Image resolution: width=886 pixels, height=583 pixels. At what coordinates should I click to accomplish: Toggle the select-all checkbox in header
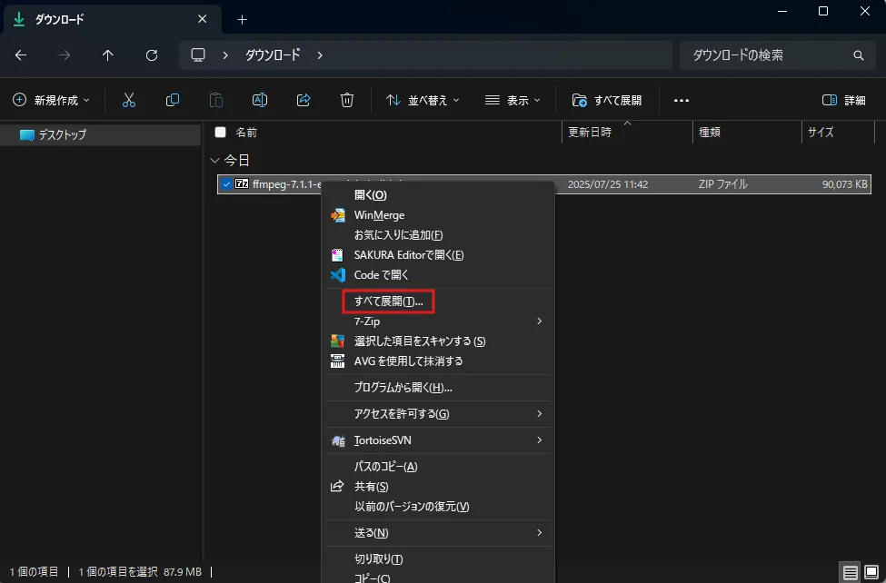pos(221,133)
